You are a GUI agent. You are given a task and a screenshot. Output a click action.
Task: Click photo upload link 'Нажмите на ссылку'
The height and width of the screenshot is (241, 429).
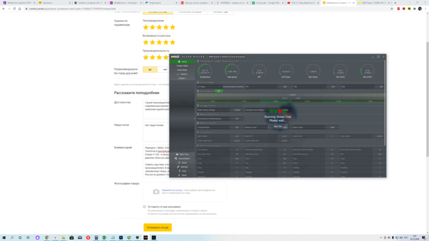pos(172,190)
